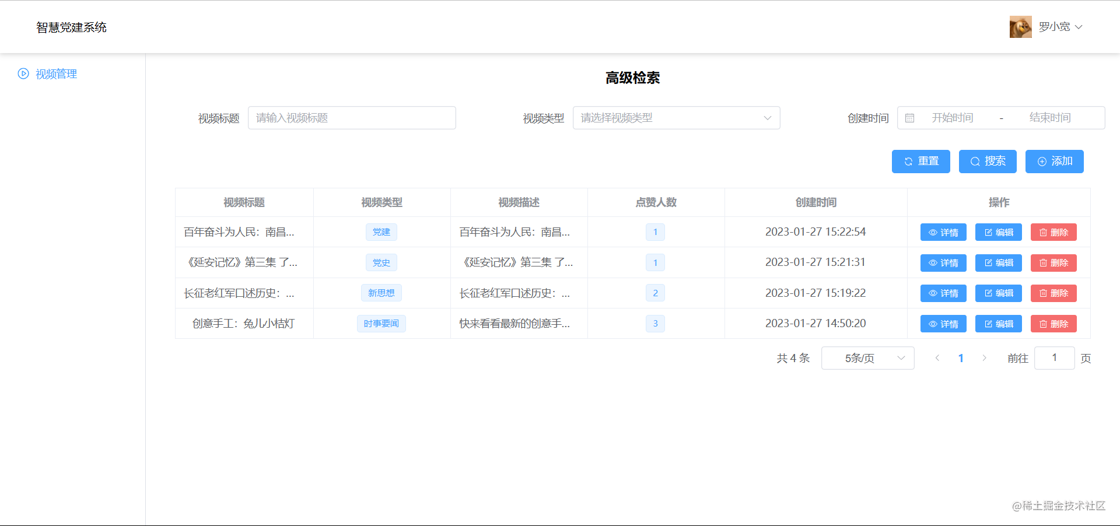The image size is (1120, 526).
Task: Go to previous page arrow
Action: pyautogui.click(x=937, y=358)
